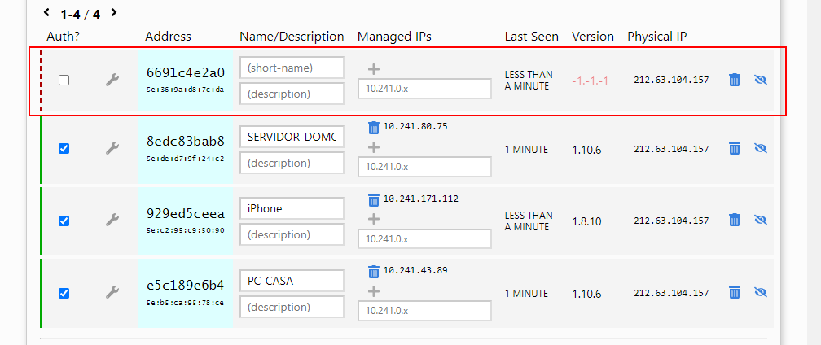Go to previous page of members
Viewport: 821px width, 345px height.
click(46, 13)
